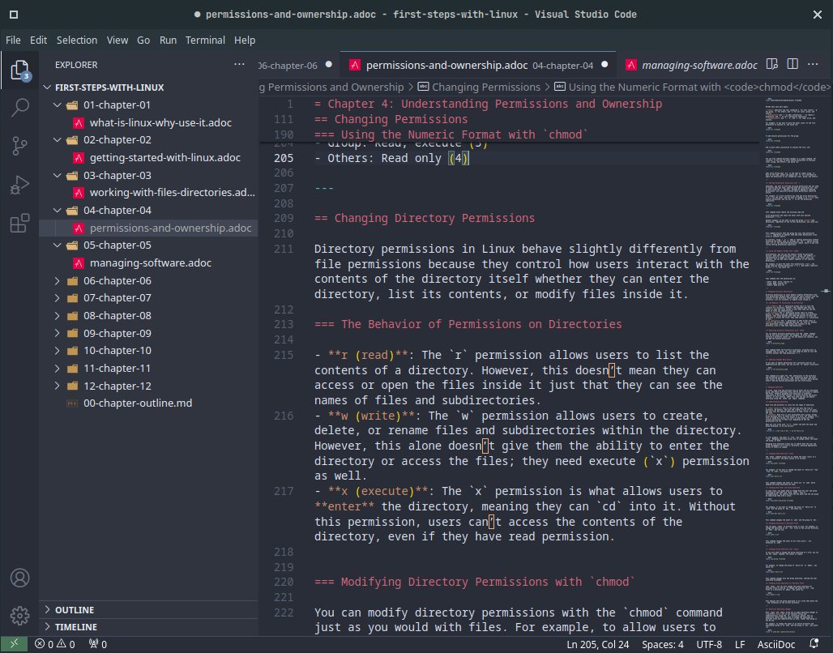Viewport: 833px width, 653px height.
Task: Change indentation via Spaces: 4
Action: click(x=663, y=644)
